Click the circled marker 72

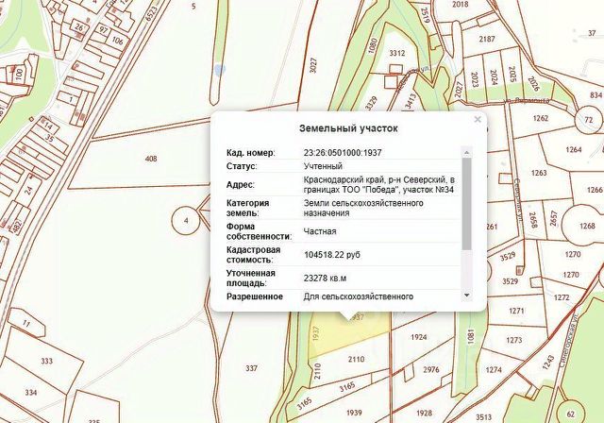(588, 120)
